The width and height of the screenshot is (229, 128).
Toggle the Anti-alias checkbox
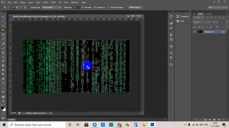click(x=83, y=7)
